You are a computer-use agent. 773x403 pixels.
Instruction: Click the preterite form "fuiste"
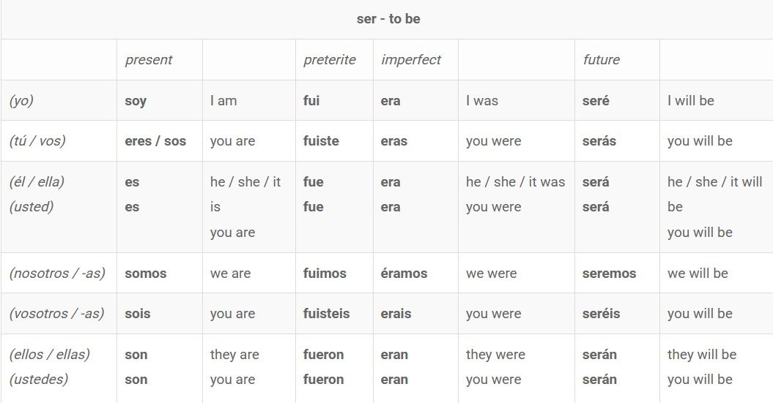coord(321,141)
